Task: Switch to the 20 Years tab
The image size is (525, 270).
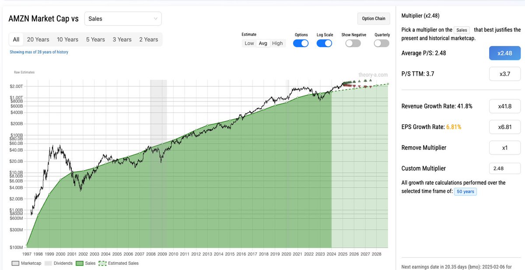Action: [38, 39]
